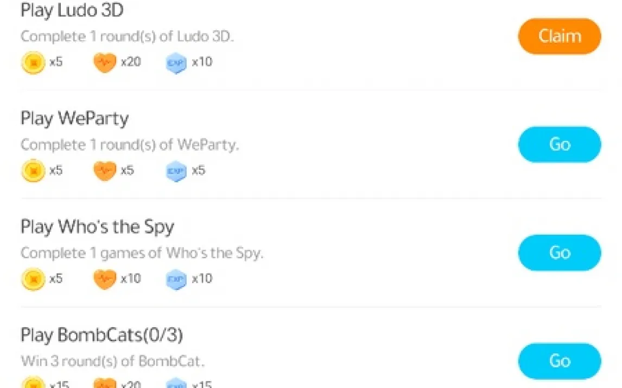The width and height of the screenshot is (622, 388).
Task: Click the gold coin icon under WeParty
Action: click(x=33, y=171)
